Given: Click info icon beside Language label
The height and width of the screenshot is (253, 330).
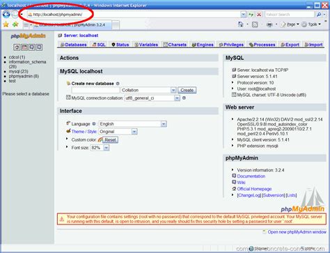Looking at the screenshot, I should [x=94, y=124].
